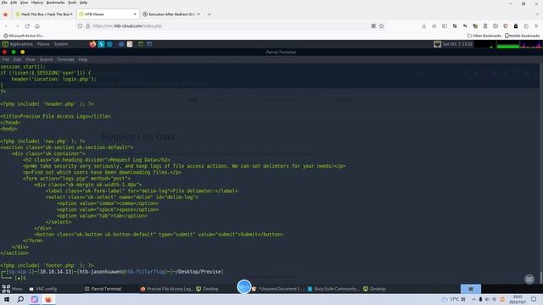The height and width of the screenshot is (305, 543).
Task: Expand the list all tabs chevron
Action: tap(537, 14)
